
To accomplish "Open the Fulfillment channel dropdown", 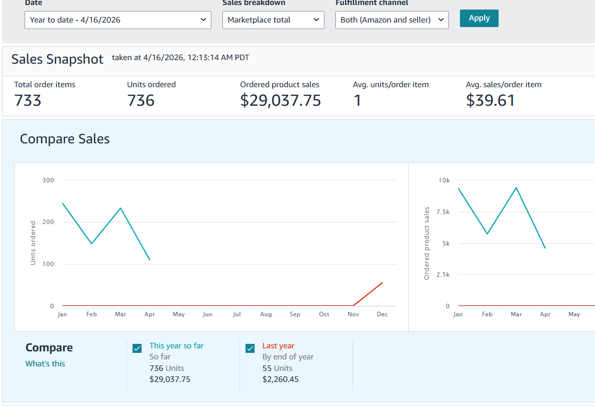I will pyautogui.click(x=392, y=20).
